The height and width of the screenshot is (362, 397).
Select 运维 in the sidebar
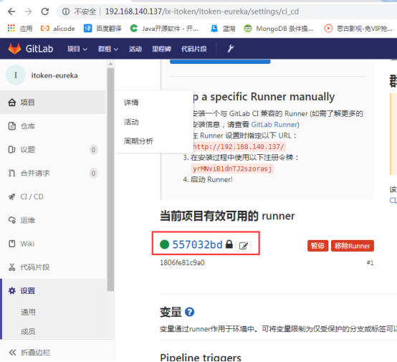coord(52,220)
